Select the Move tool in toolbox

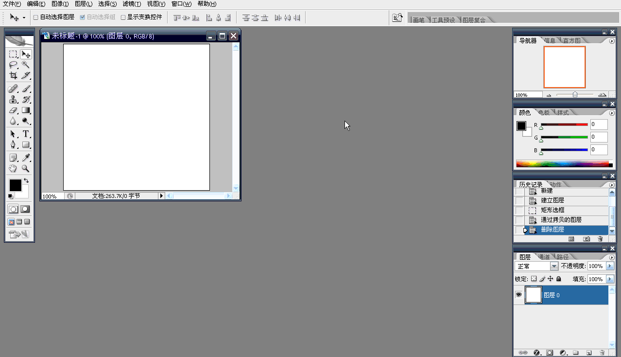coord(26,54)
